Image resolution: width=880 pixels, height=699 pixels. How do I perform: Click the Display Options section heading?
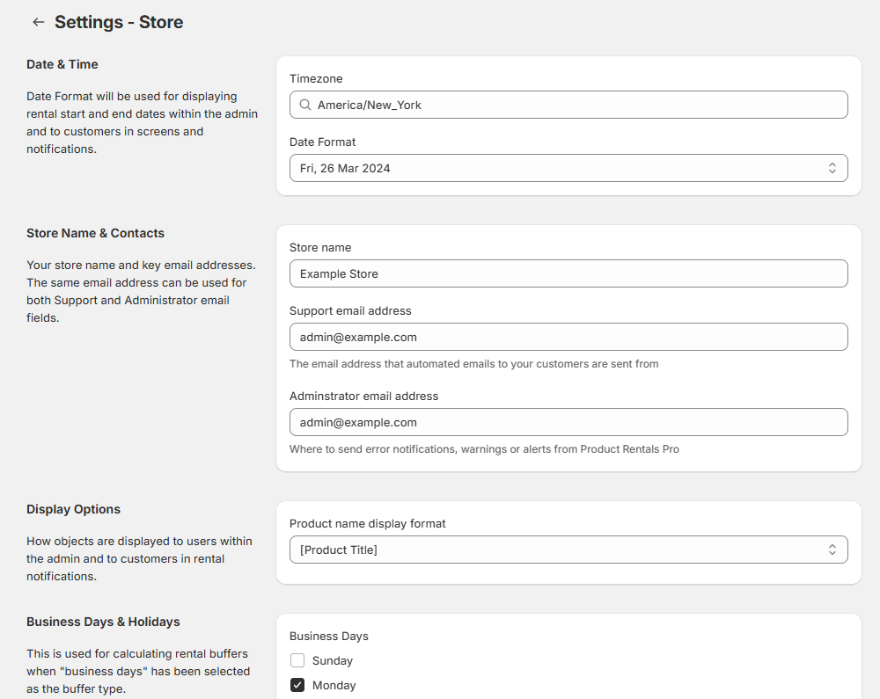(x=73, y=509)
